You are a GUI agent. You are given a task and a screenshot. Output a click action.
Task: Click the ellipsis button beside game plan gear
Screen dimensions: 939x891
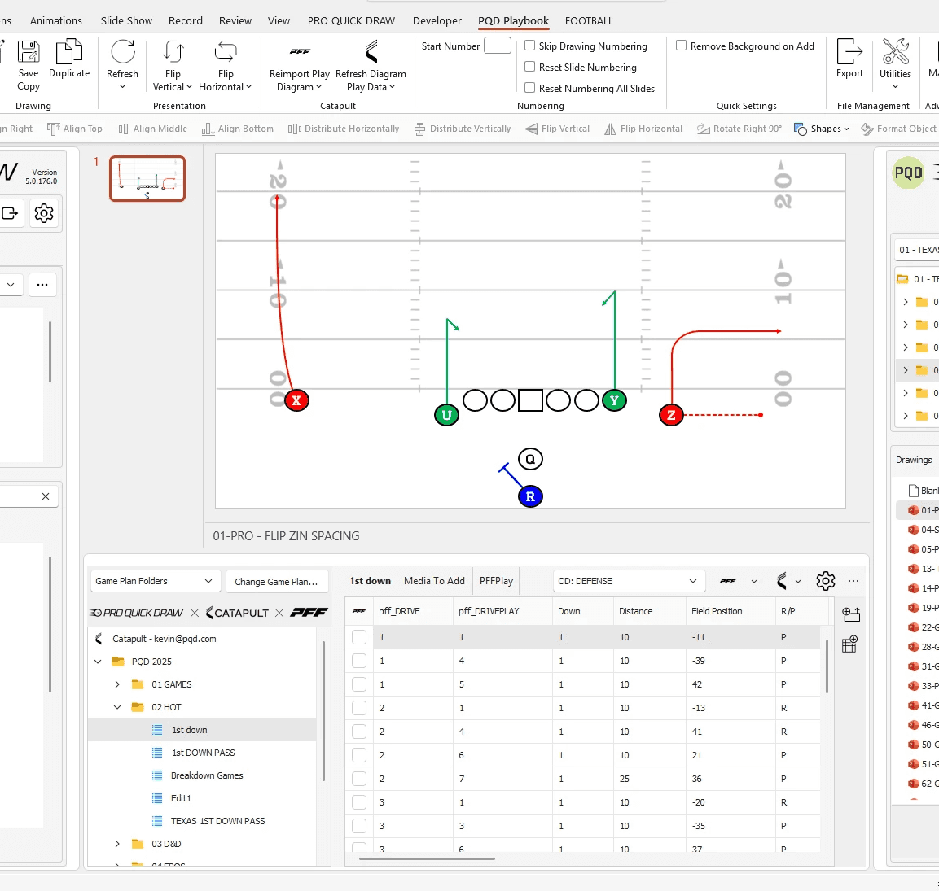pos(853,581)
